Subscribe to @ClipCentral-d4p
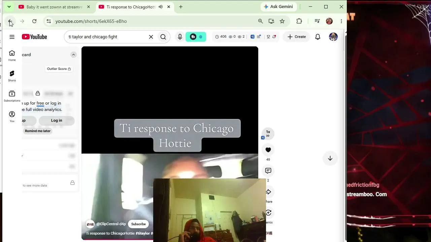431x242 pixels. pos(138,224)
